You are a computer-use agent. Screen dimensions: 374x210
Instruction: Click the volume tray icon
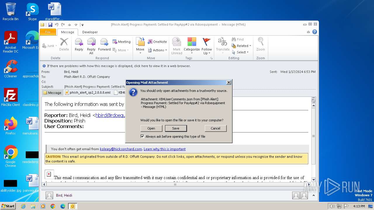click(x=332, y=206)
